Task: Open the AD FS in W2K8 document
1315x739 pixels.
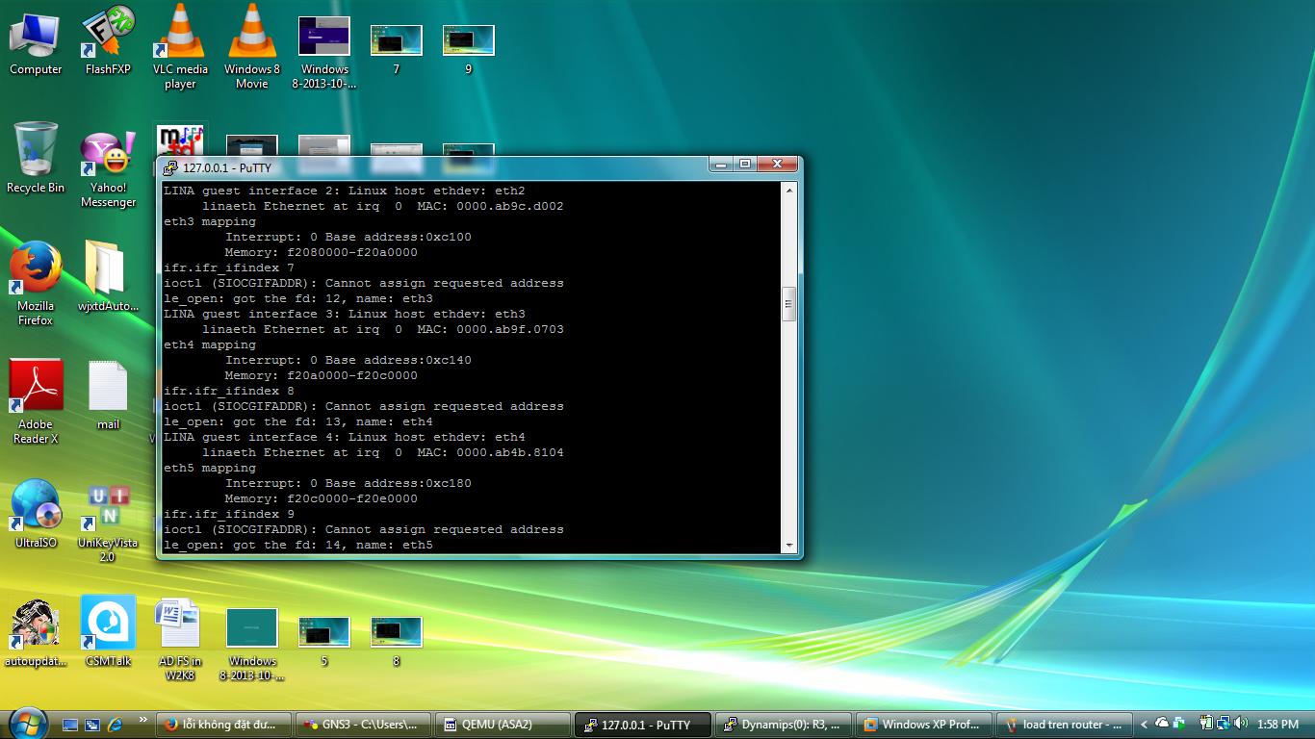Action: [179, 624]
